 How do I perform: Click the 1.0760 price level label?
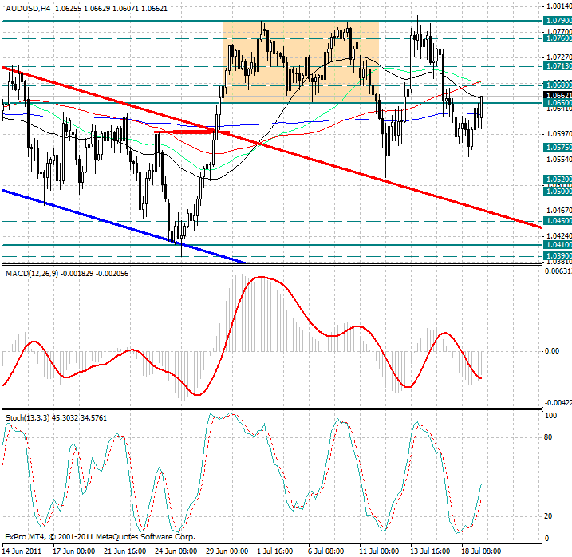click(558, 38)
